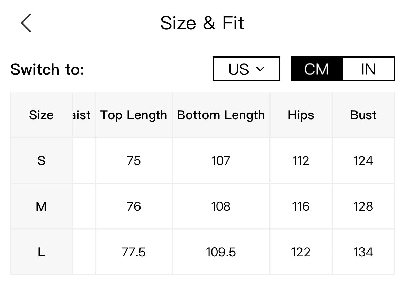Click the Bottom Length value 109.5
This screenshot has width=405, height=282.
[x=221, y=252]
